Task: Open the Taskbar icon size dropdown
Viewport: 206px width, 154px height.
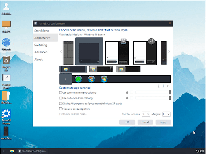Action: (x=146, y=114)
